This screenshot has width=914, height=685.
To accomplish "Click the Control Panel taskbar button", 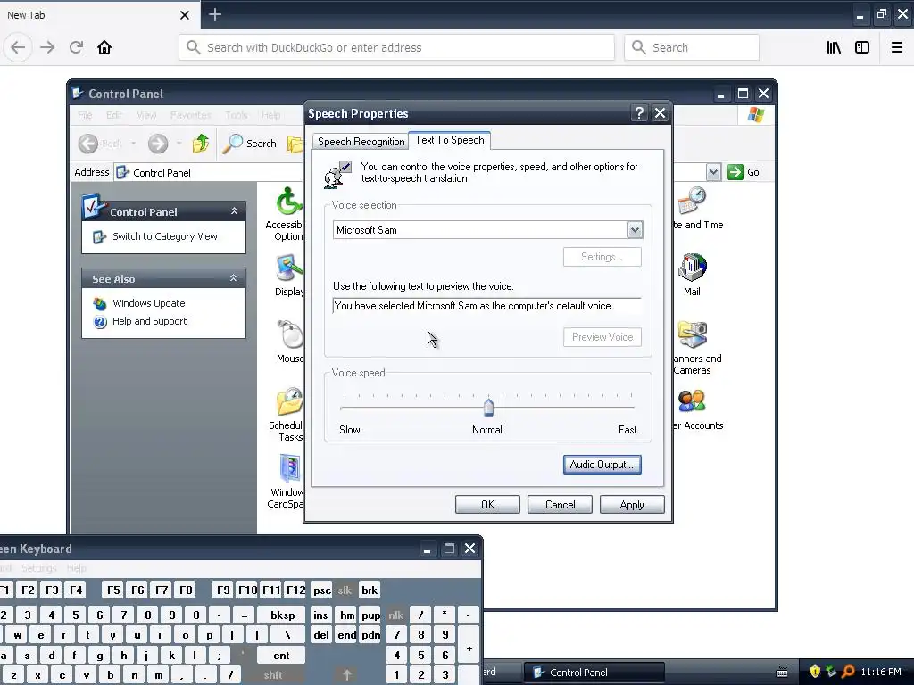I will coord(594,673).
